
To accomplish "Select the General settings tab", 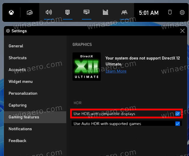I will pos(35,46).
